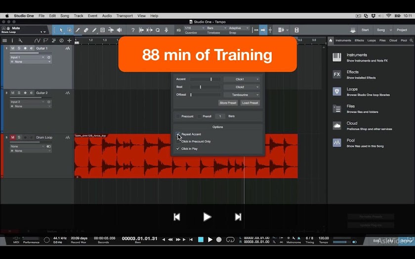Open the Cloud icon in browser
The image size is (415, 259).
tap(337, 125)
